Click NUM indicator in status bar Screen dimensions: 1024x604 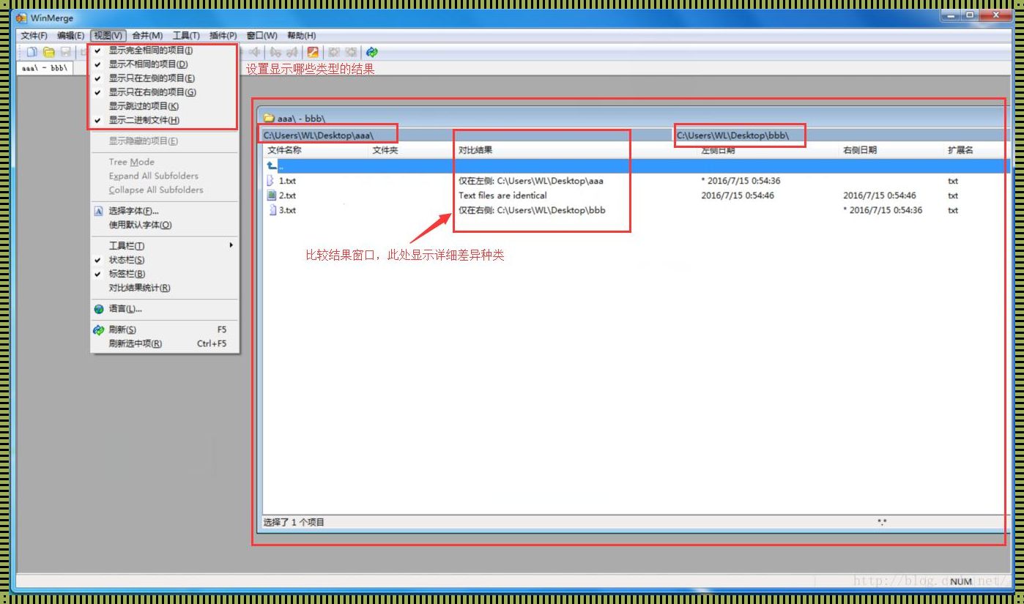click(961, 581)
